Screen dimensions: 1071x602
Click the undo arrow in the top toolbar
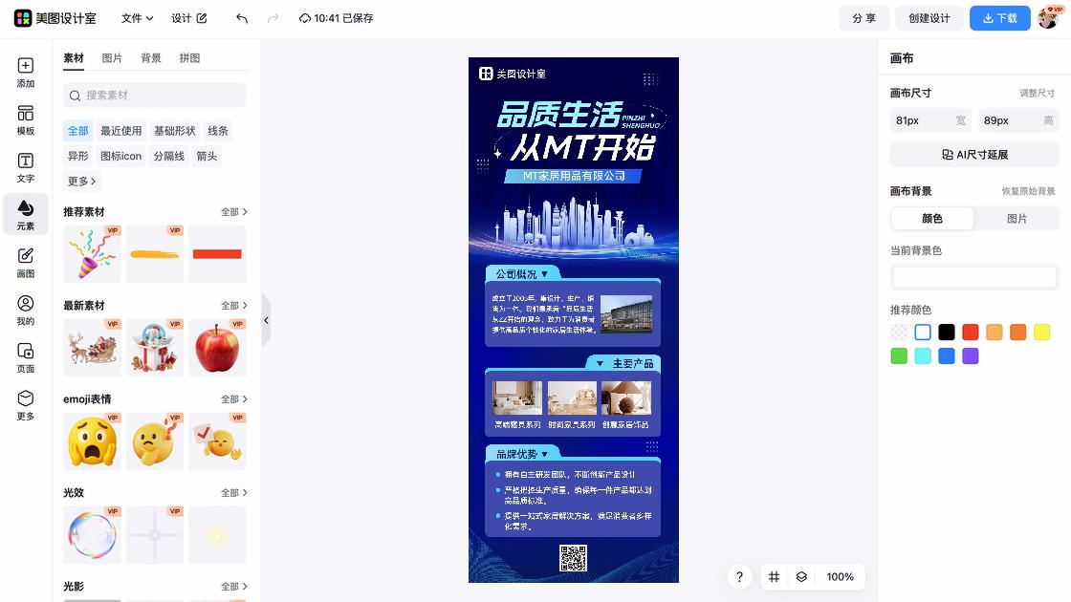point(240,17)
